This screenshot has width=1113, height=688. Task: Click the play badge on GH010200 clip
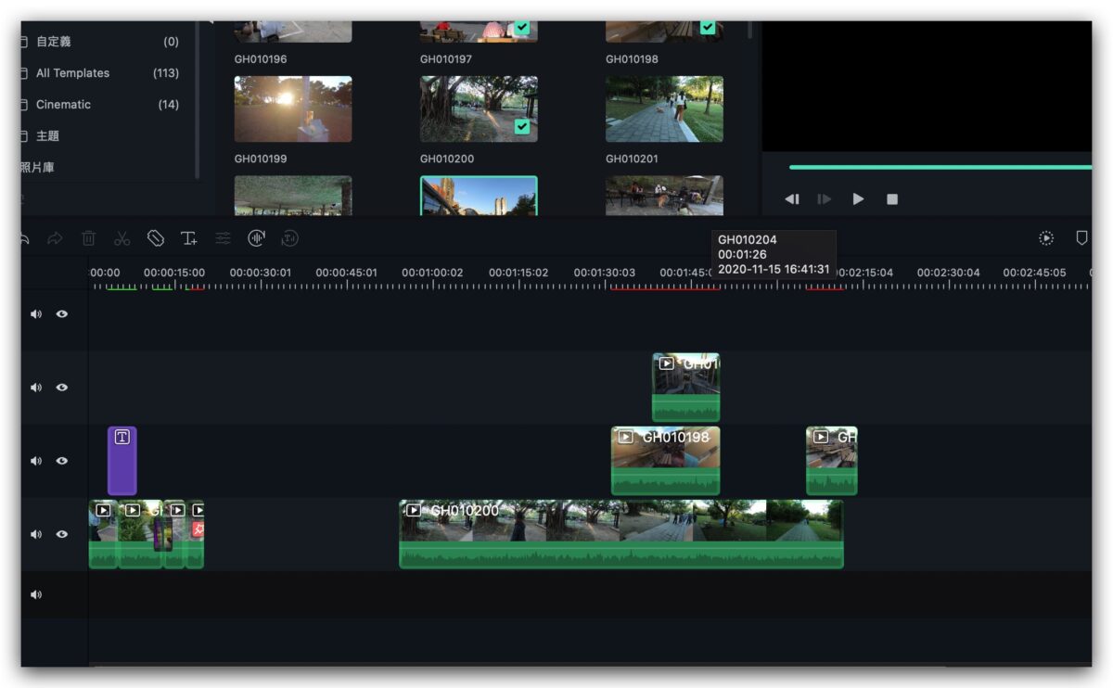point(414,510)
